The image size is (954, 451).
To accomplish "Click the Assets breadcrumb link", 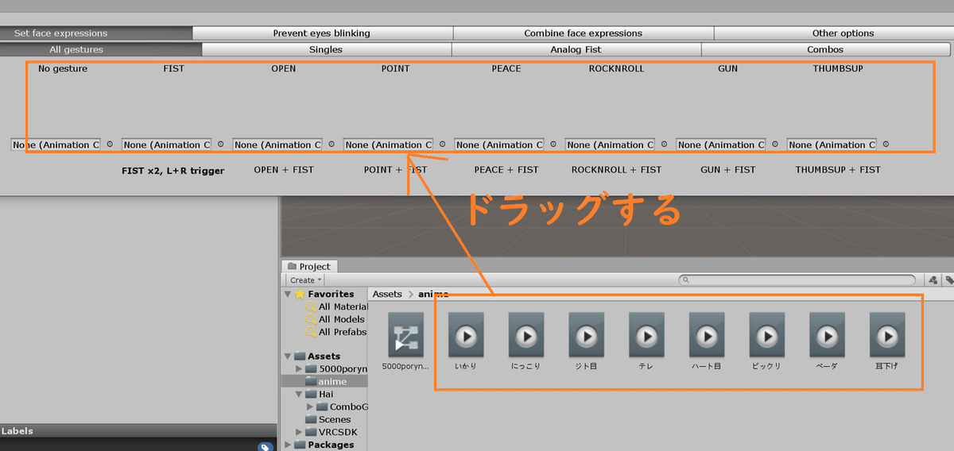I will (388, 294).
